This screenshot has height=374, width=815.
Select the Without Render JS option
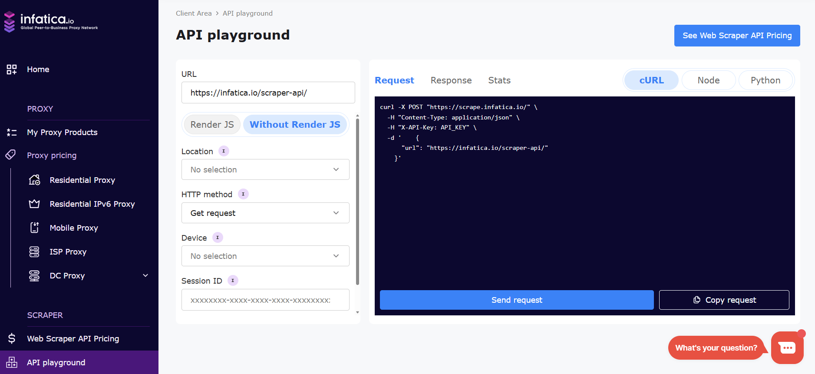click(x=295, y=125)
